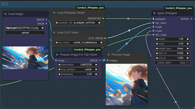Collapse the Preview Image node dot
The width and height of the screenshot is (195, 109).
point(109,54)
